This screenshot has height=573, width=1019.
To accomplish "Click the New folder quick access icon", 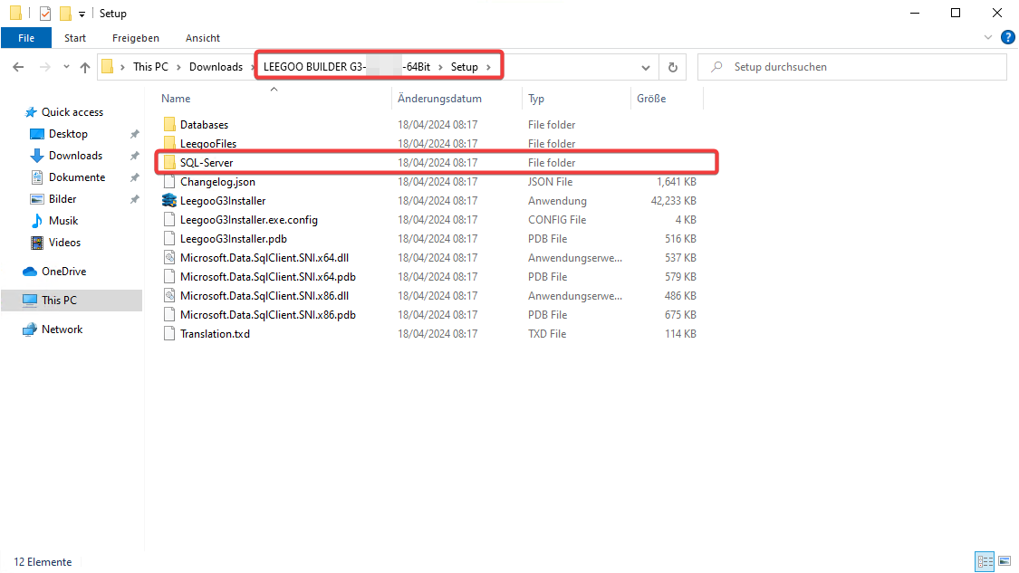I will pyautogui.click(x=65, y=13).
